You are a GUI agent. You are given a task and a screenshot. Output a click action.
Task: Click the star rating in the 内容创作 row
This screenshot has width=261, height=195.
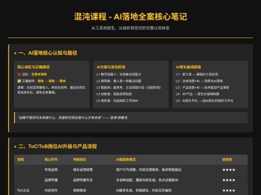[x=229, y=190]
